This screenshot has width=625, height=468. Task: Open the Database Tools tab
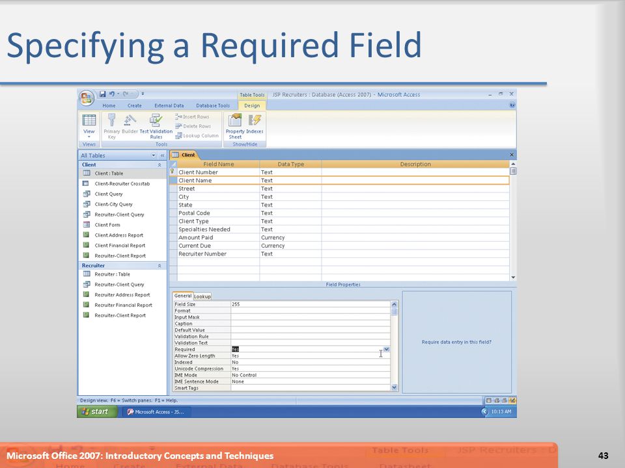(213, 106)
